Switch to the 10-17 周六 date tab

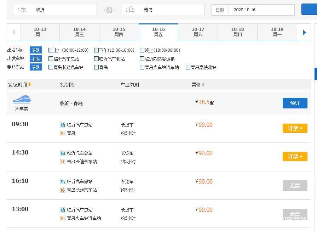198,32
